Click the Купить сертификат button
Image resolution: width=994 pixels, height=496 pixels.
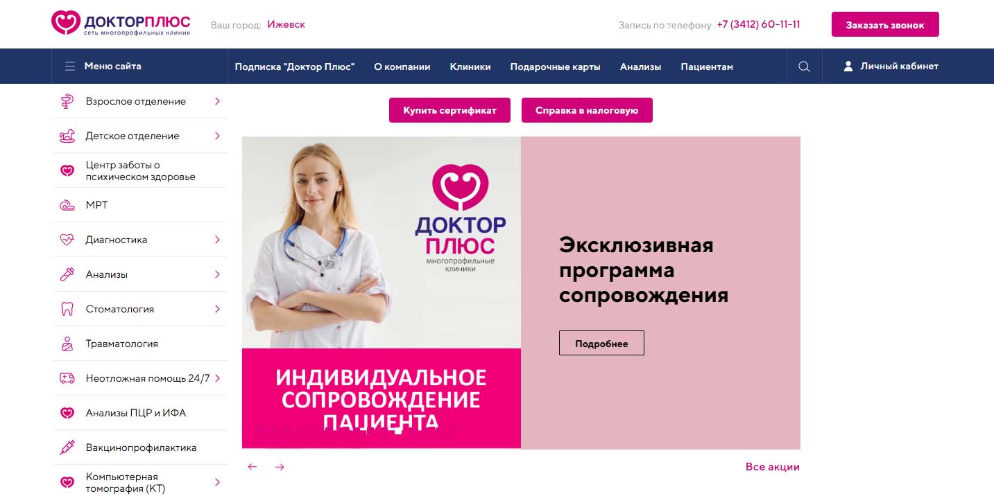pos(449,110)
